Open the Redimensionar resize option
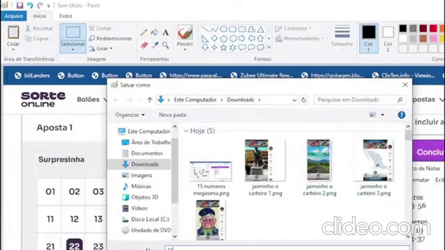 [x=110, y=39]
